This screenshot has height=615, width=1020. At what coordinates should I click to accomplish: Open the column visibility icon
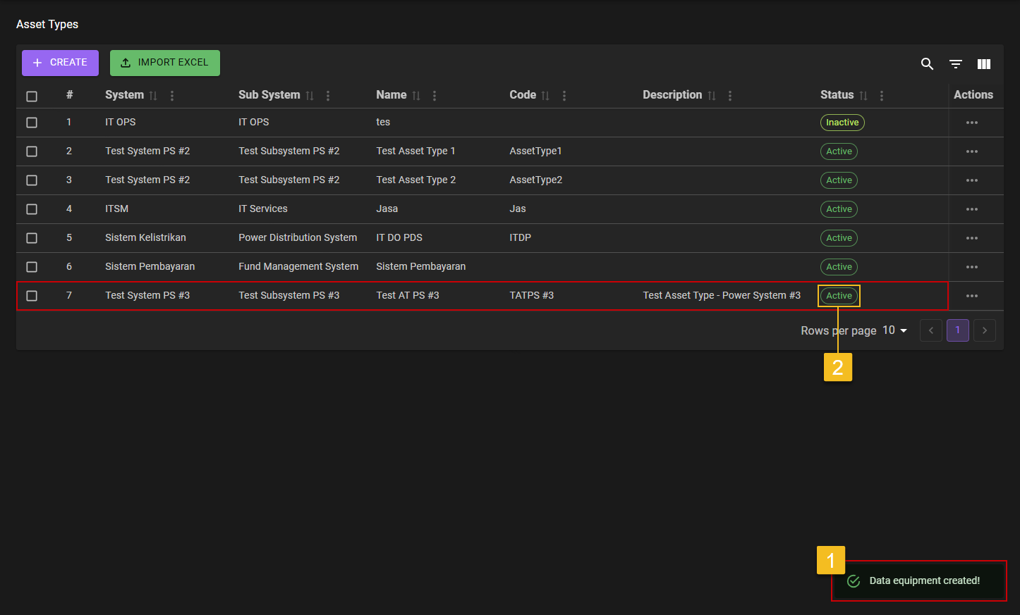pos(983,64)
